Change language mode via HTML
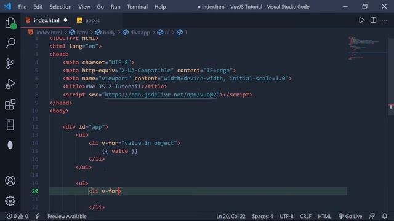394x221 pixels. [x=324, y=216]
